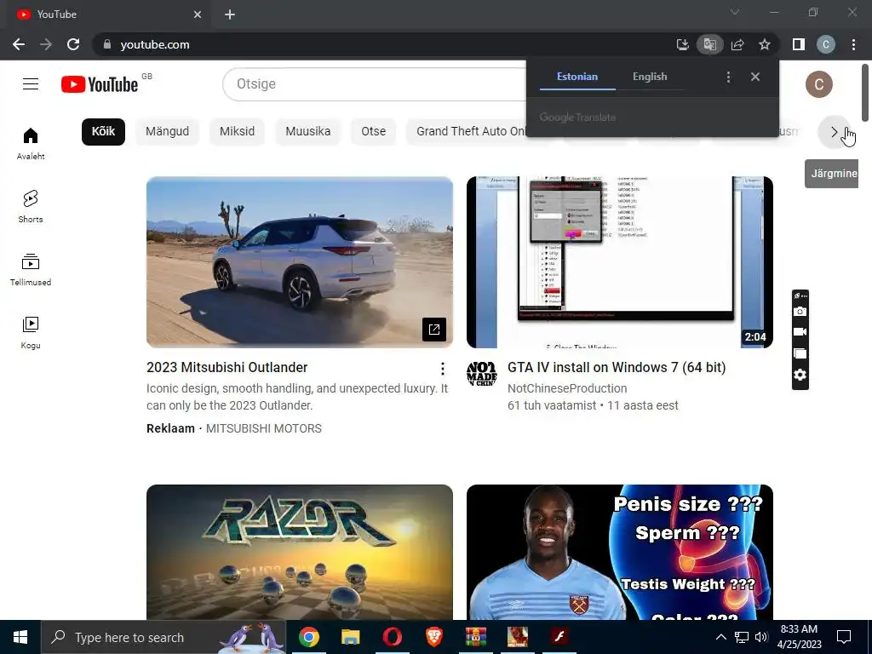This screenshot has width=872, height=654.
Task: Open the settings gear in overlay toolbar
Action: coord(800,375)
